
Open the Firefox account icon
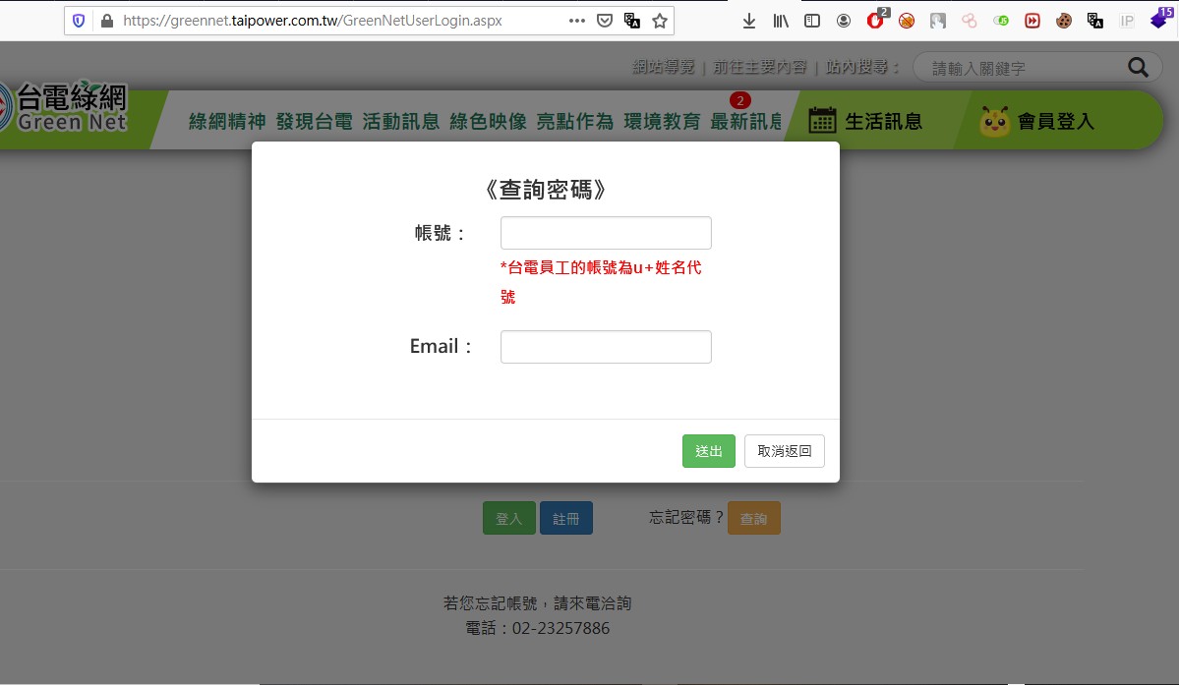pyautogui.click(x=844, y=21)
